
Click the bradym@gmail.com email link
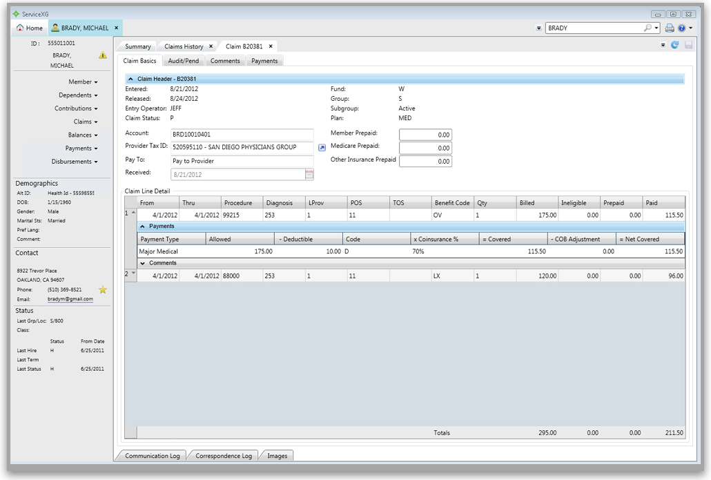[70, 299]
